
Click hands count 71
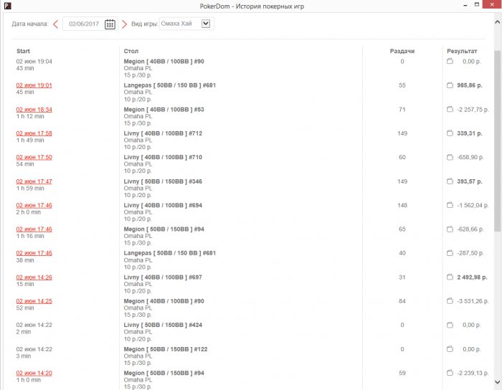point(402,110)
